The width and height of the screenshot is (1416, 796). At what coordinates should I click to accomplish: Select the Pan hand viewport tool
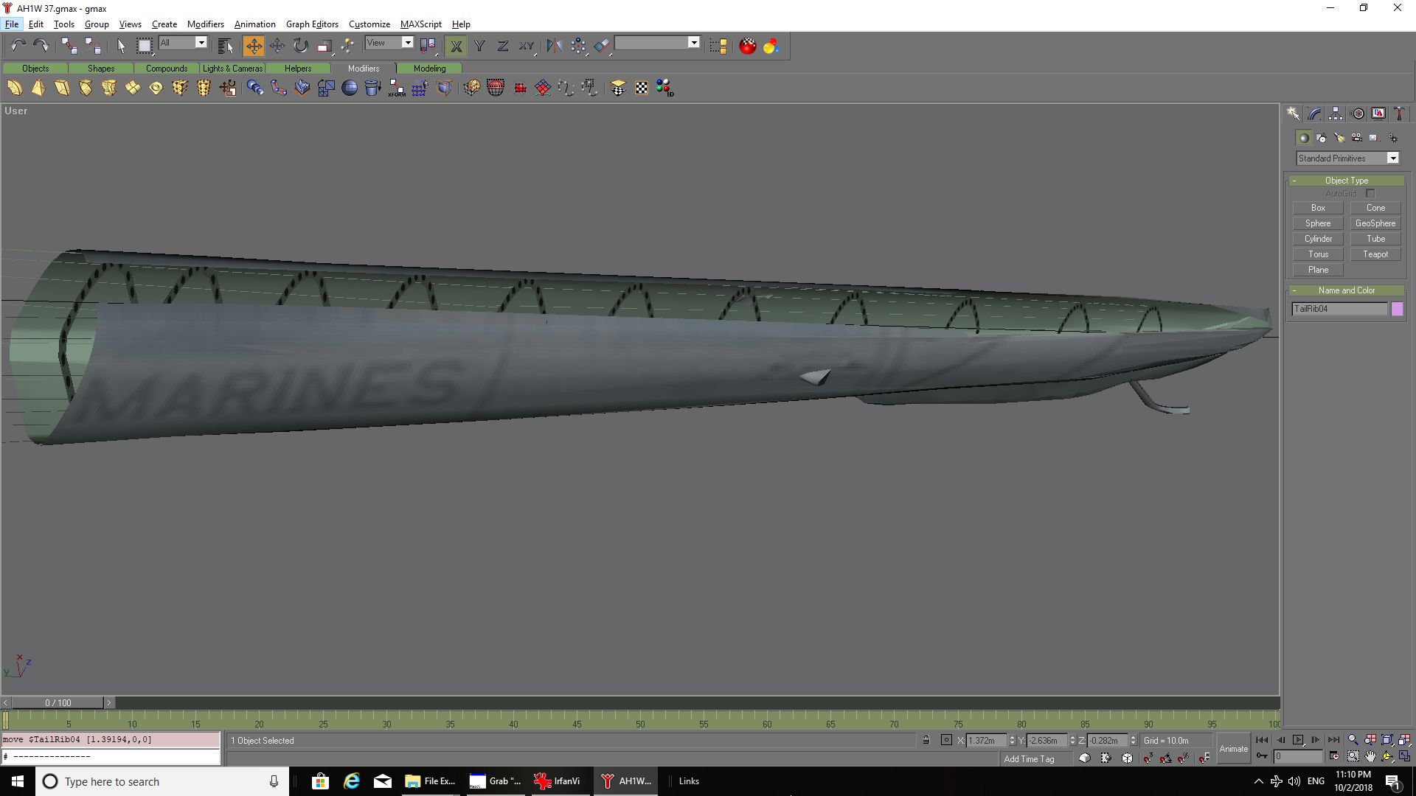pos(1370,756)
